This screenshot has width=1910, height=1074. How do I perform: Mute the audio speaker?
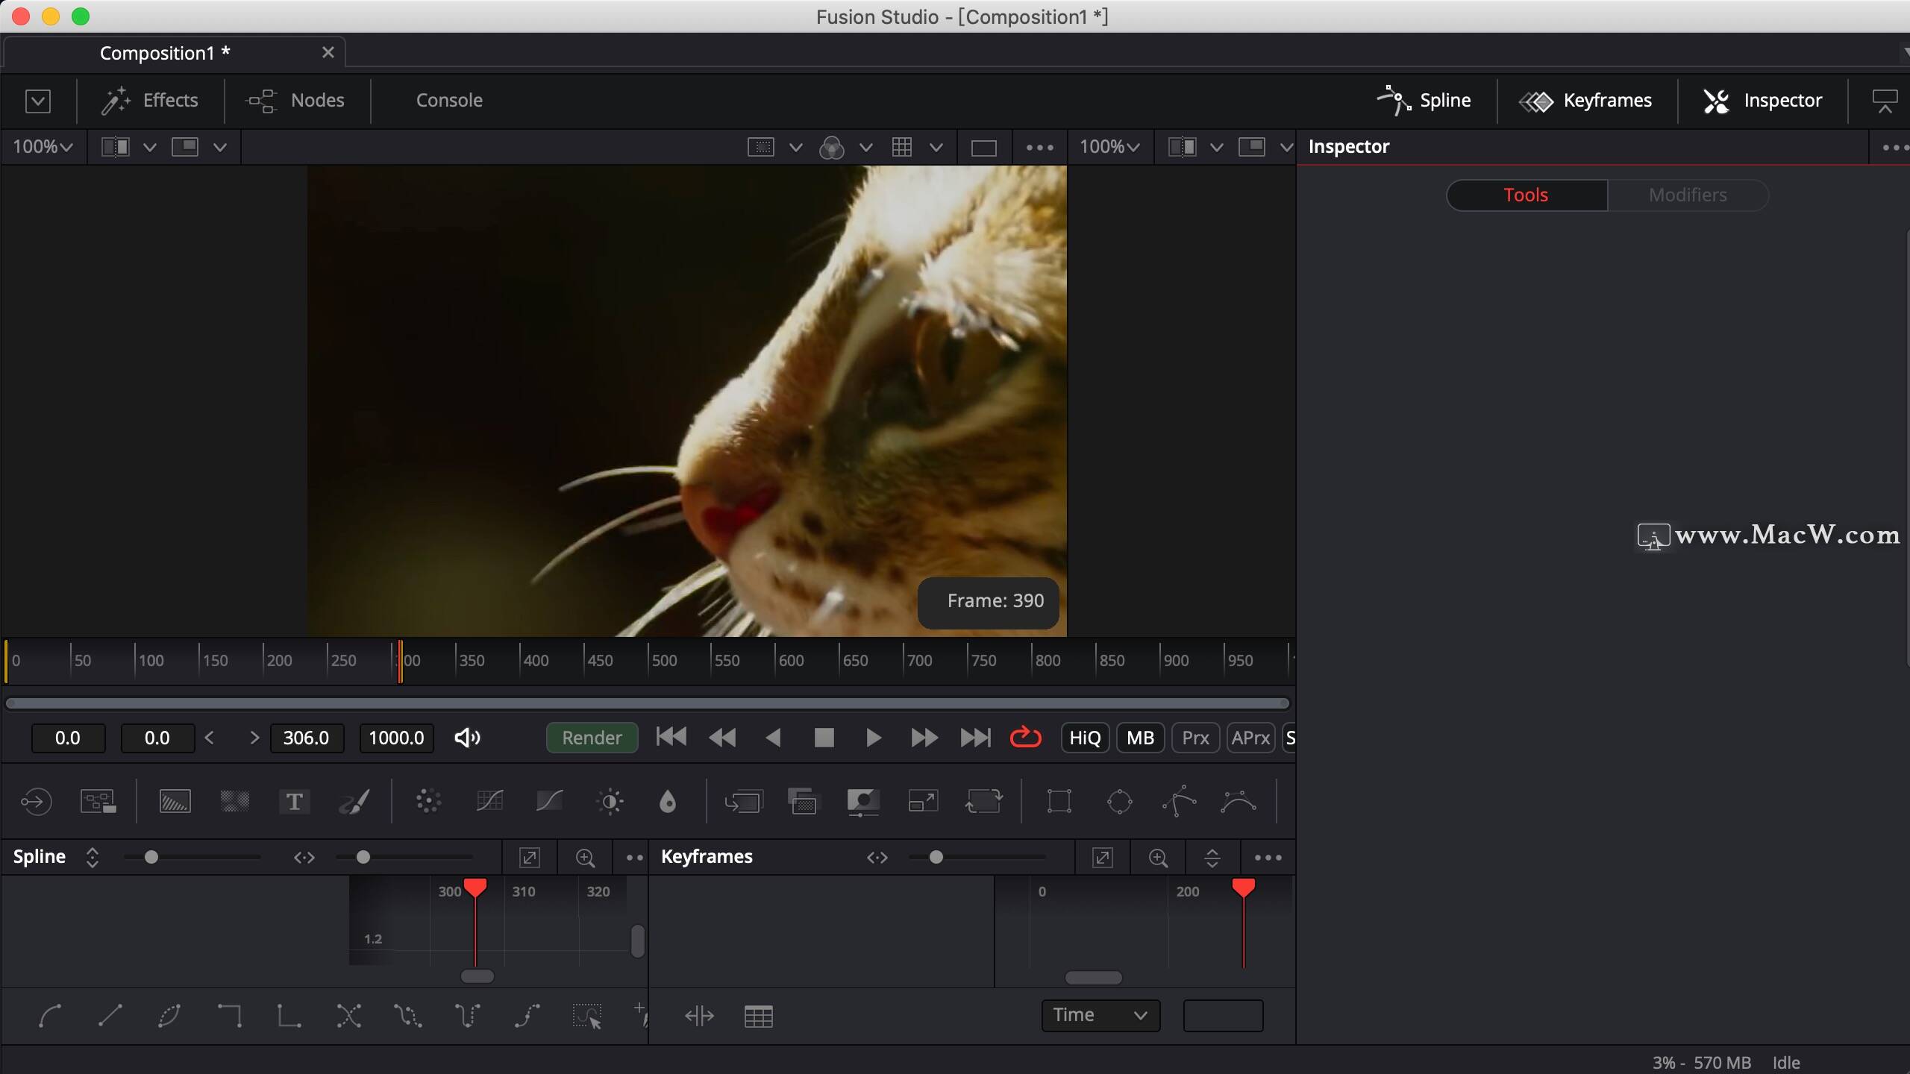click(x=467, y=738)
